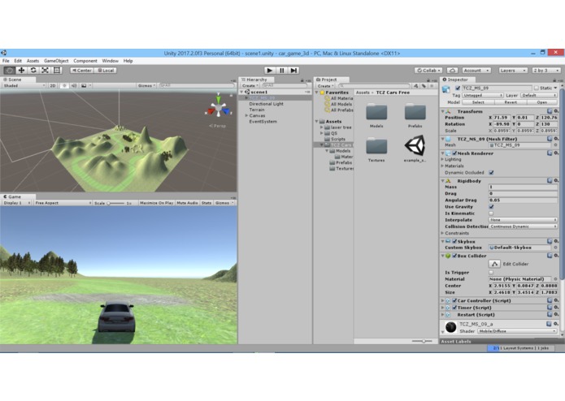Open the Shader dropdown Mobile/Diffuse
Viewport: 565px width, 401px height.
click(517, 331)
